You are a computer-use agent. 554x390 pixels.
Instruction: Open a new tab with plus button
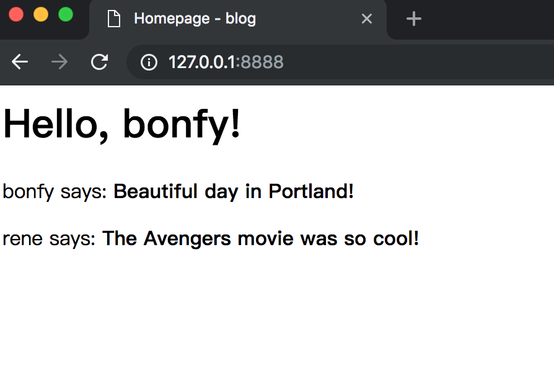pyautogui.click(x=413, y=19)
